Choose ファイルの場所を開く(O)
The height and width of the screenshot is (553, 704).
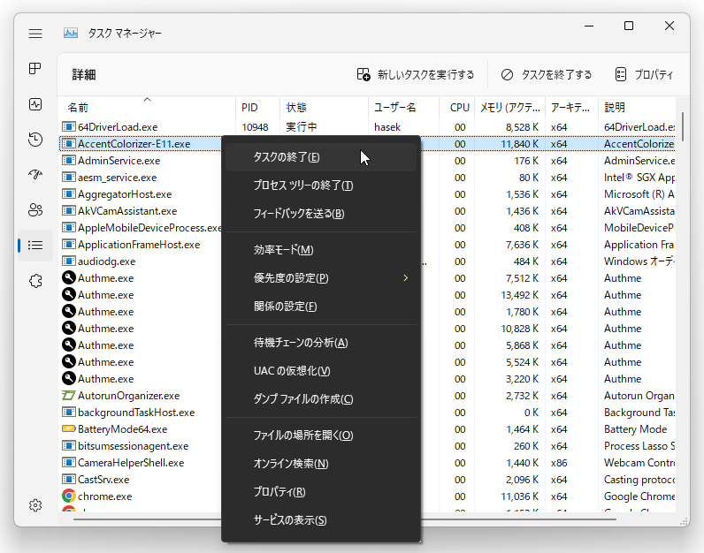(321, 436)
